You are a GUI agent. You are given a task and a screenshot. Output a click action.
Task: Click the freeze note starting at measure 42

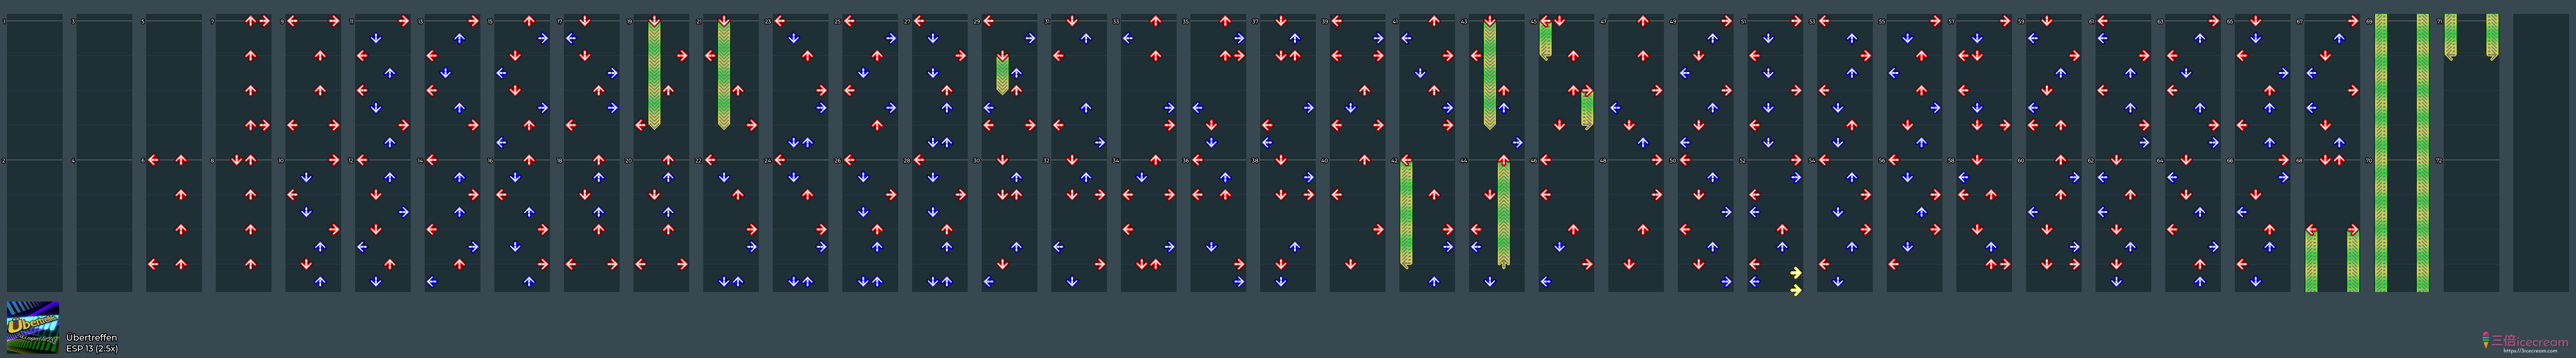1407,212
